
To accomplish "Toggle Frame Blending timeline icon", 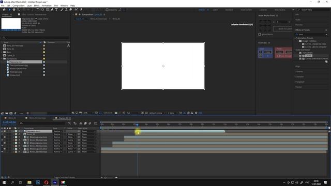I will [85, 123].
